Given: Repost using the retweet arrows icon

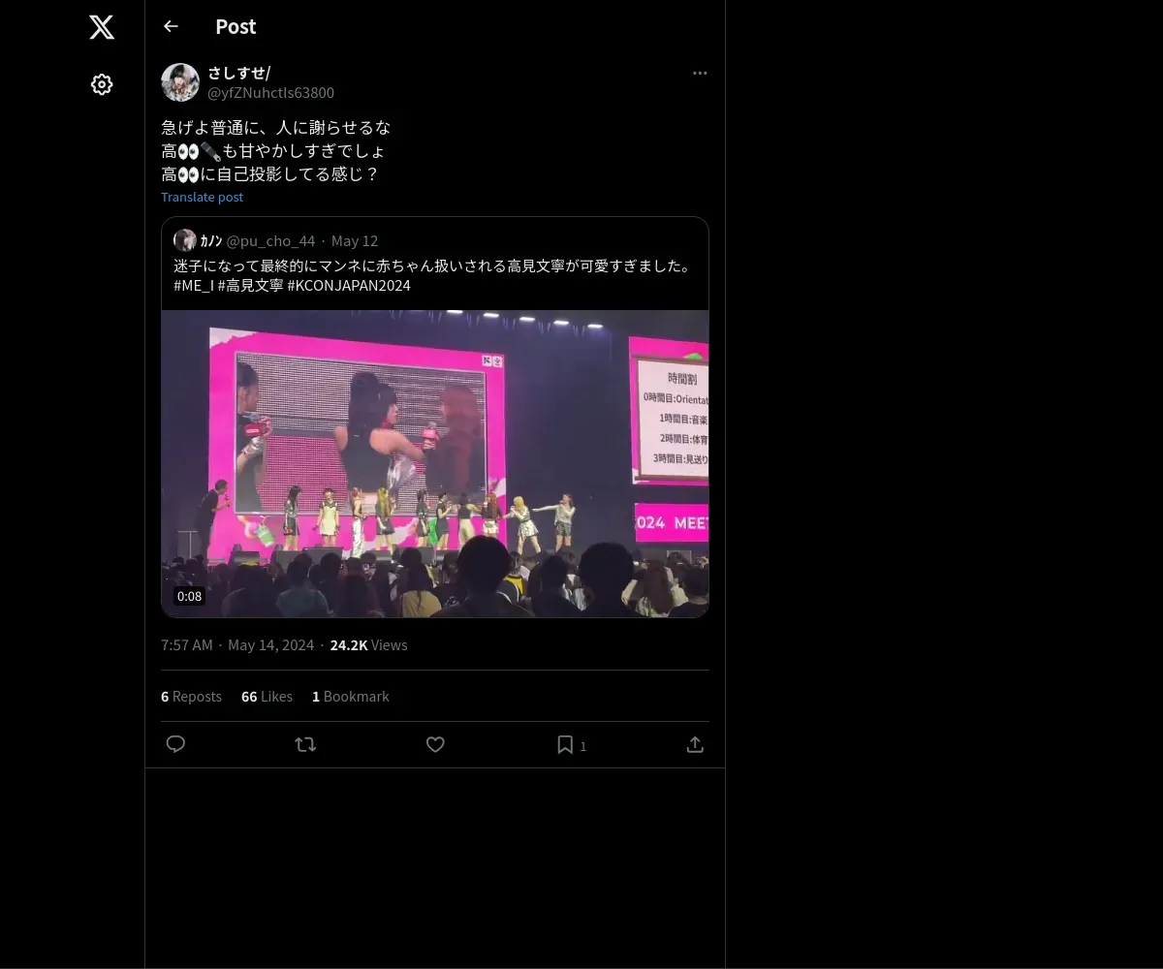Looking at the screenshot, I should 305,744.
